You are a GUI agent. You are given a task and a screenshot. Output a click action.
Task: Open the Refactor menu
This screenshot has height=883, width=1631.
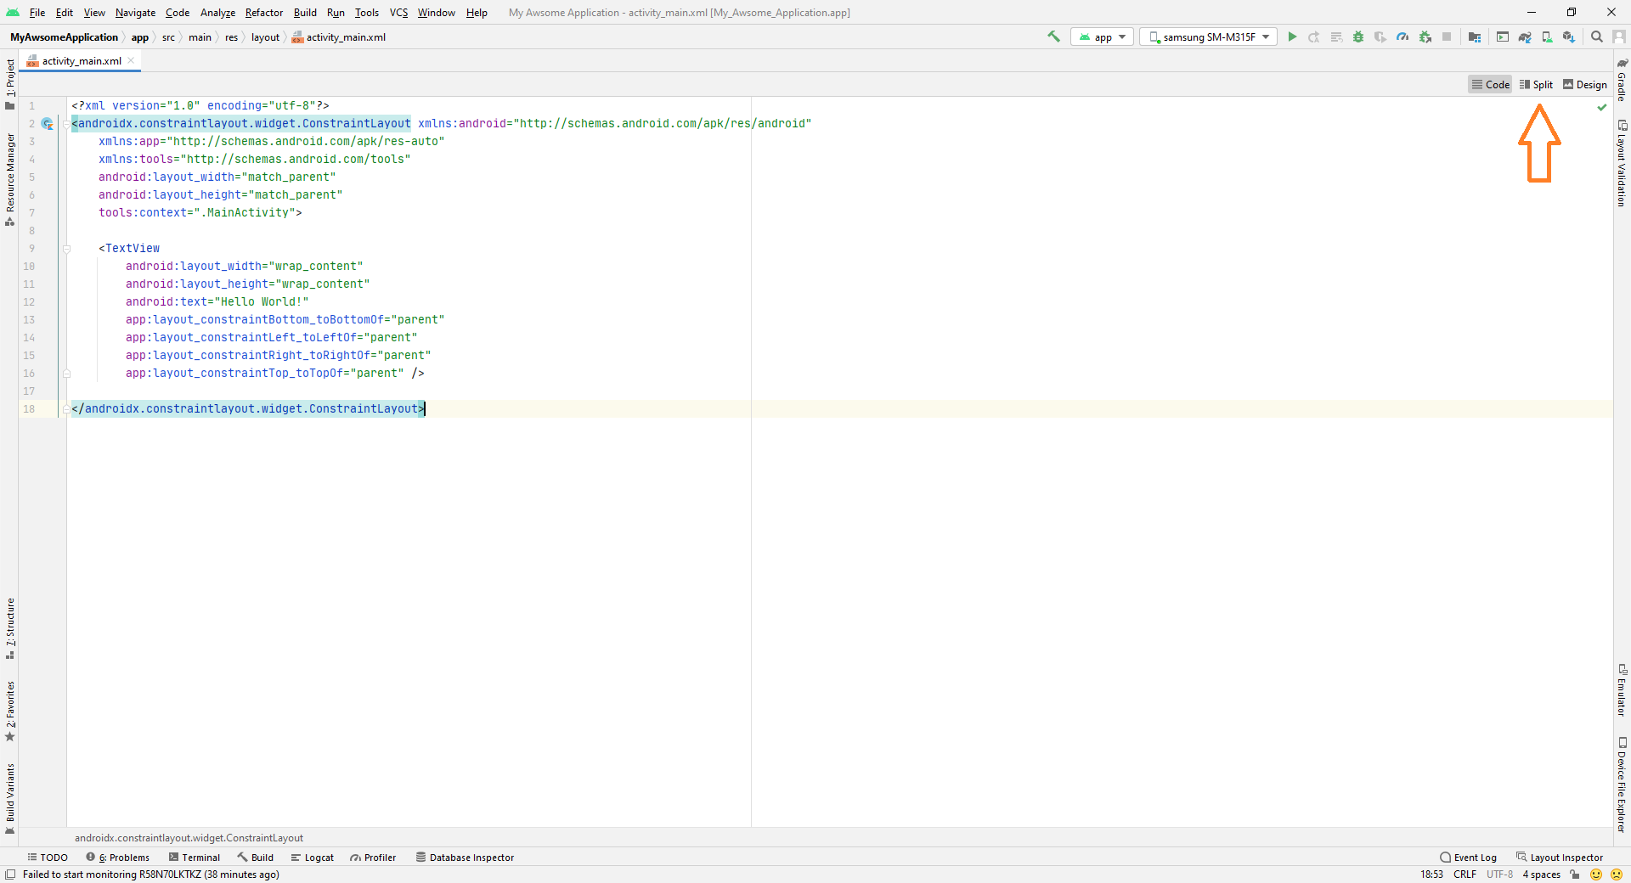pyautogui.click(x=263, y=13)
